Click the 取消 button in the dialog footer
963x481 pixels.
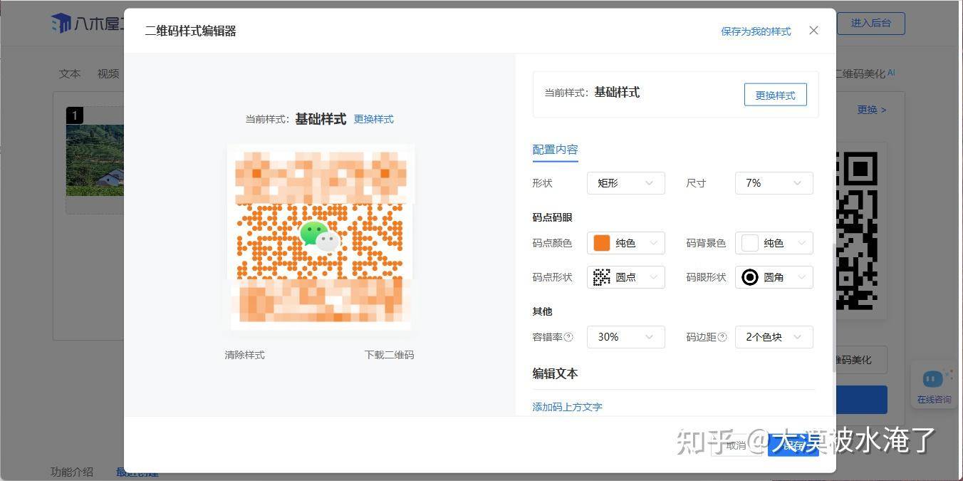(x=736, y=445)
